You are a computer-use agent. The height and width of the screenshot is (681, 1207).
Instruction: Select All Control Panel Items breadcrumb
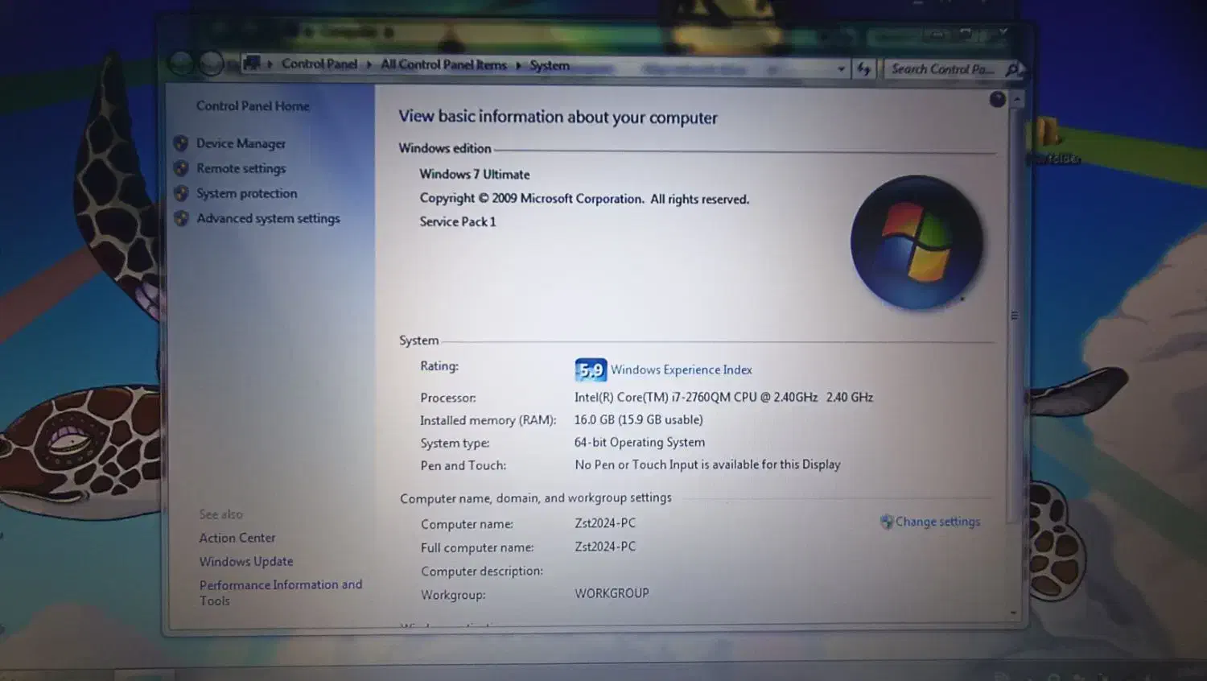pos(443,64)
